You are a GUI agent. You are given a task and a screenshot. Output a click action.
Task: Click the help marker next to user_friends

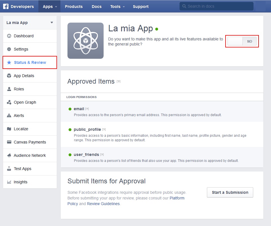coord(102,155)
